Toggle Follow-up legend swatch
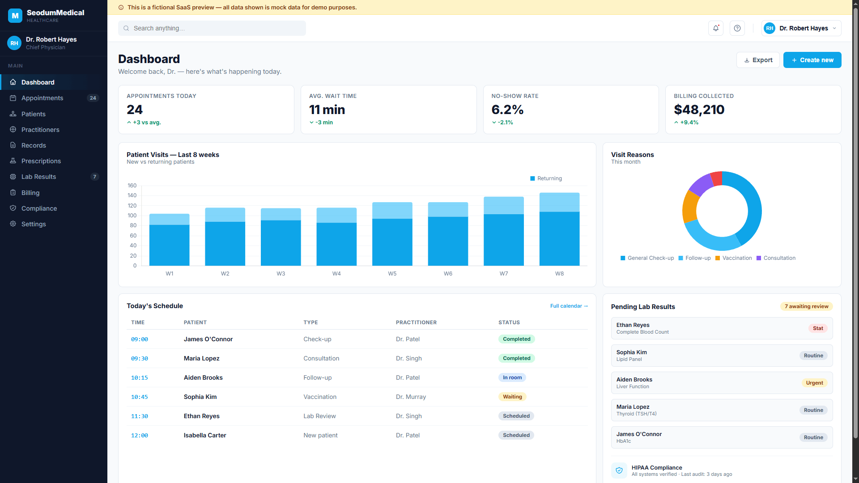859x483 pixels. [681, 258]
